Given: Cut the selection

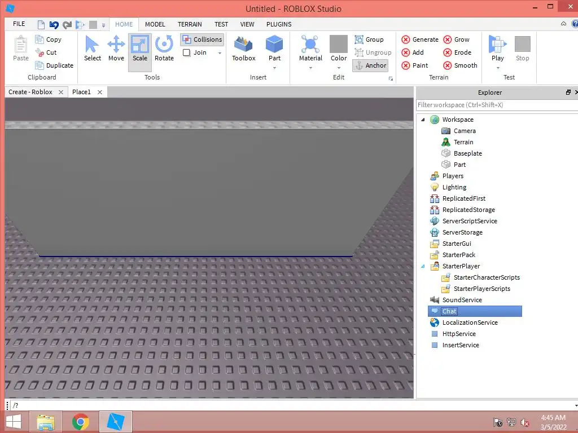Looking at the screenshot, I should (46, 52).
